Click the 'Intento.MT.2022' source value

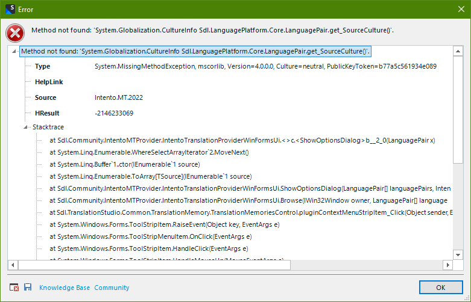119,97
